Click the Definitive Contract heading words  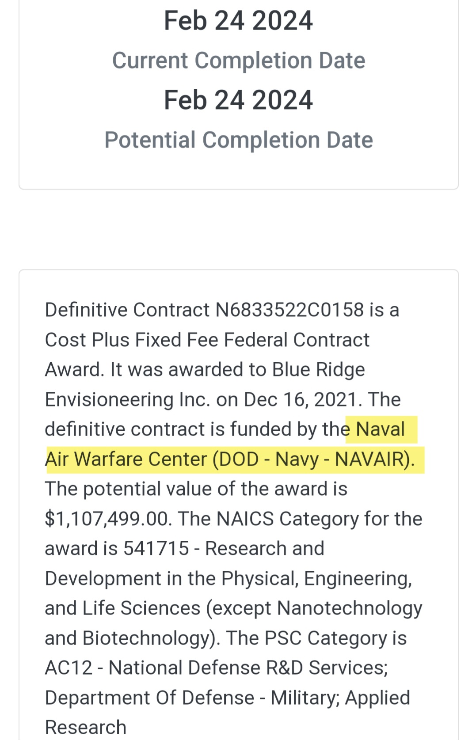(127, 310)
